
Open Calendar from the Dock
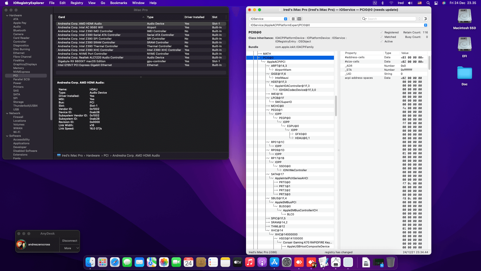tap(188, 262)
